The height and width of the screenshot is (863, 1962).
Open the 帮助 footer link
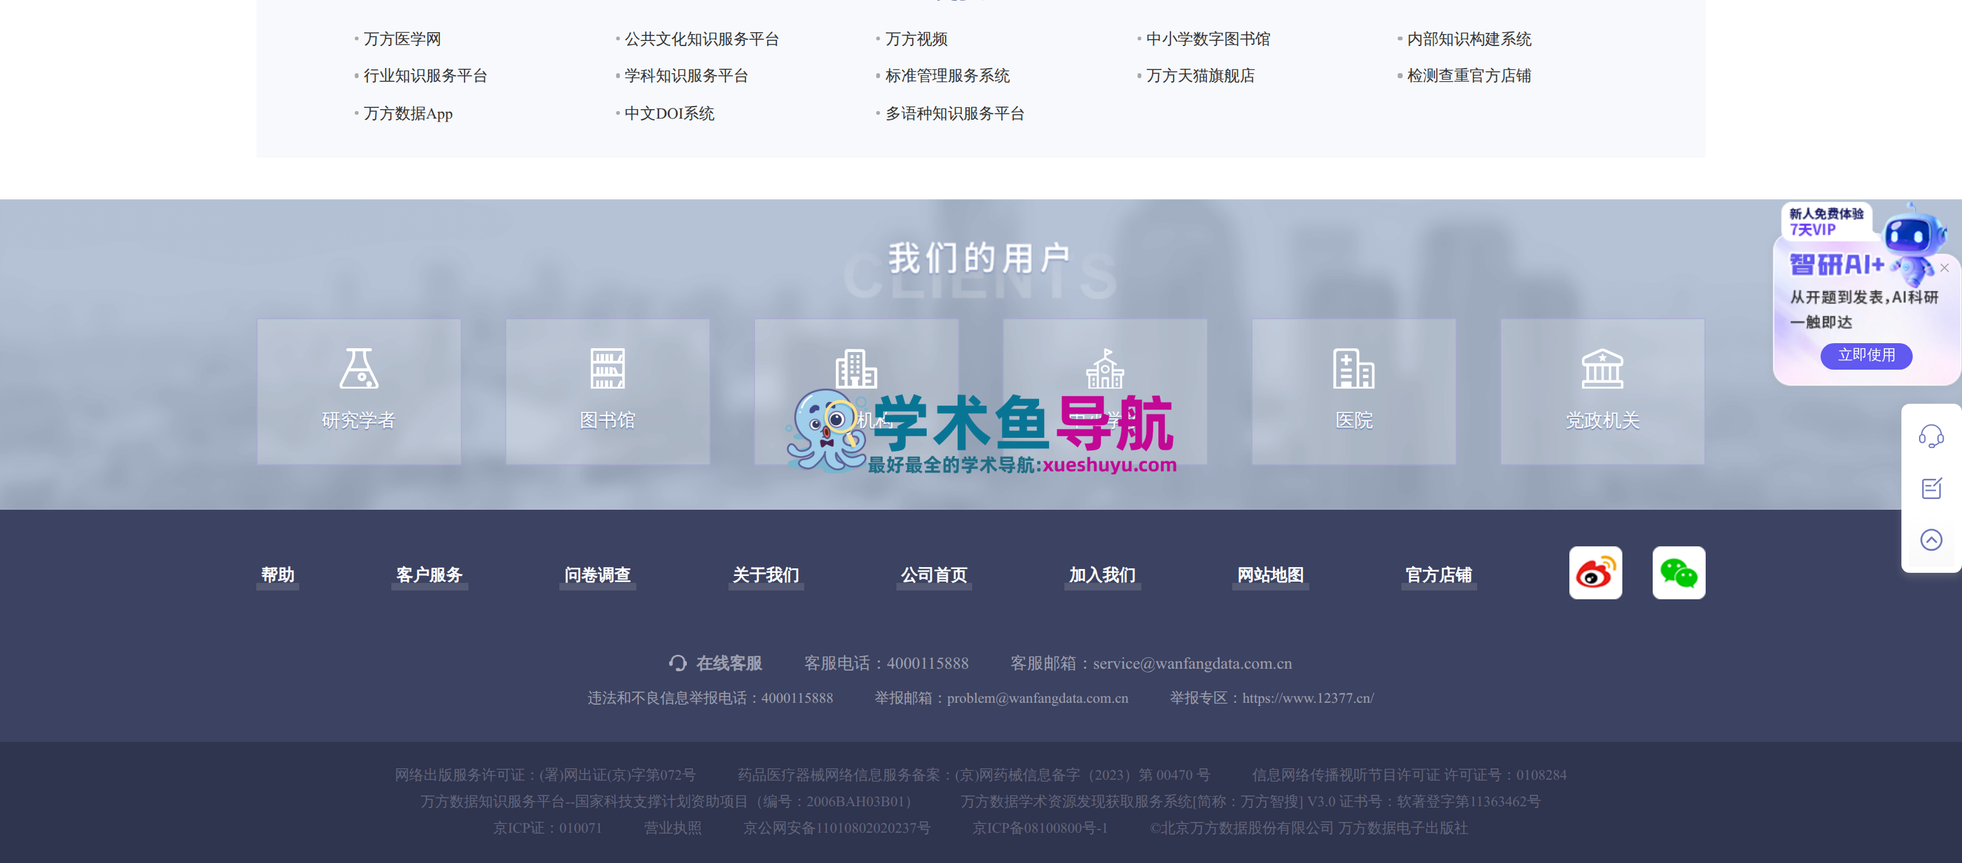[277, 575]
